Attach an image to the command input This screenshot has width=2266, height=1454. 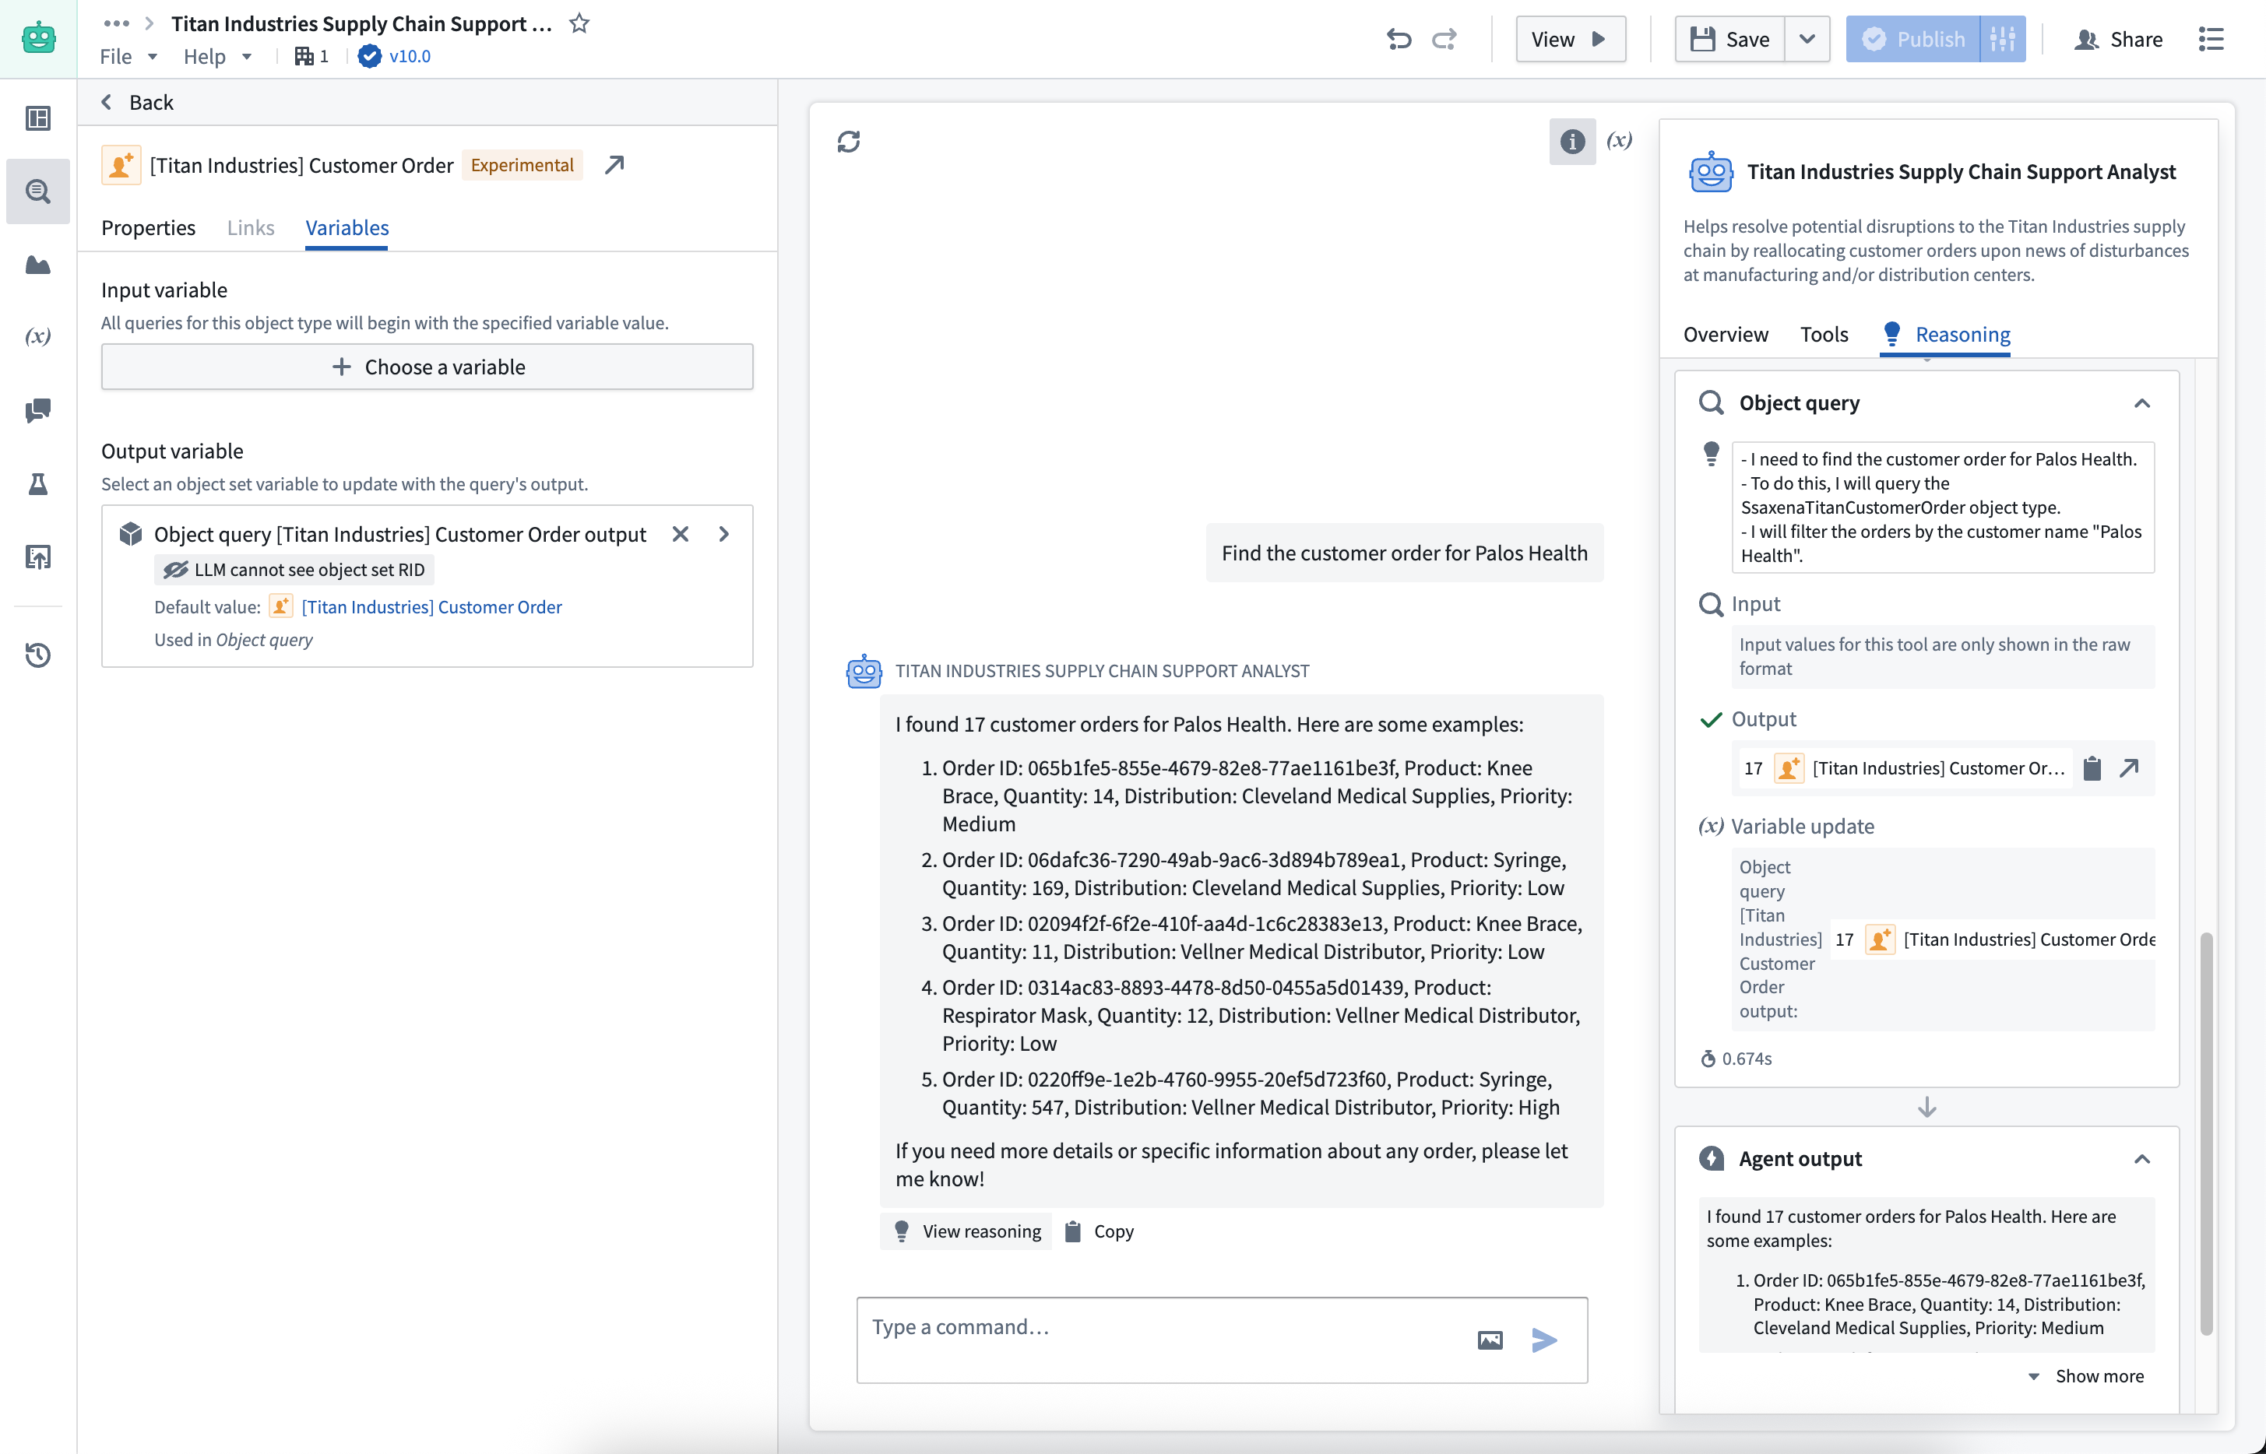tap(1489, 1339)
